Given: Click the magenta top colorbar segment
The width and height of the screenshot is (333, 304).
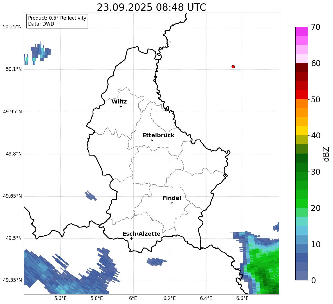Looking at the screenshot, I should pyautogui.click(x=301, y=31).
